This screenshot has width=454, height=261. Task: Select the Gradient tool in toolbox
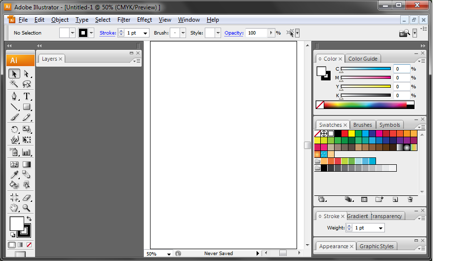pyautogui.click(x=26, y=164)
